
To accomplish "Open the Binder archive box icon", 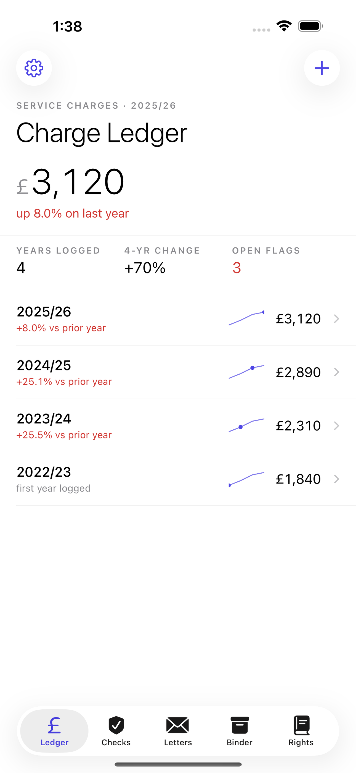I will 240,725.
